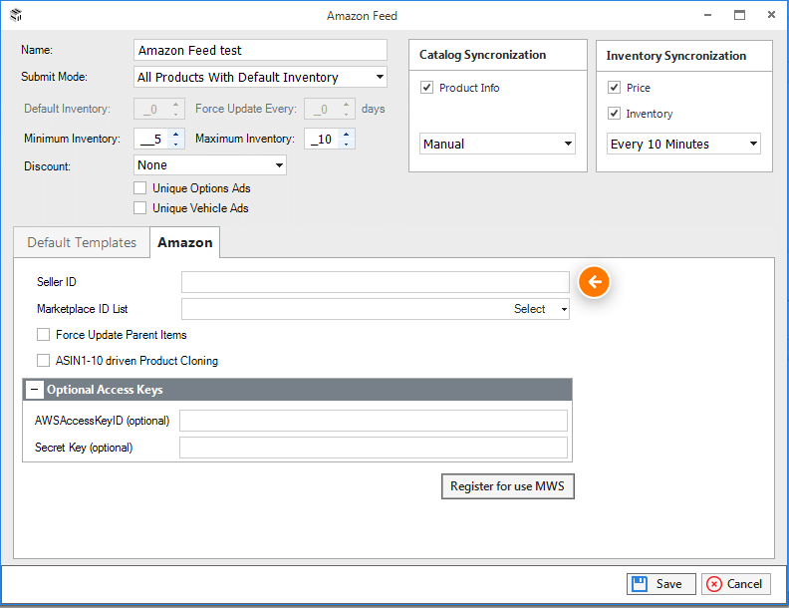Click the AWSAccessKeyID input field
The height and width of the screenshot is (608, 789).
(374, 421)
